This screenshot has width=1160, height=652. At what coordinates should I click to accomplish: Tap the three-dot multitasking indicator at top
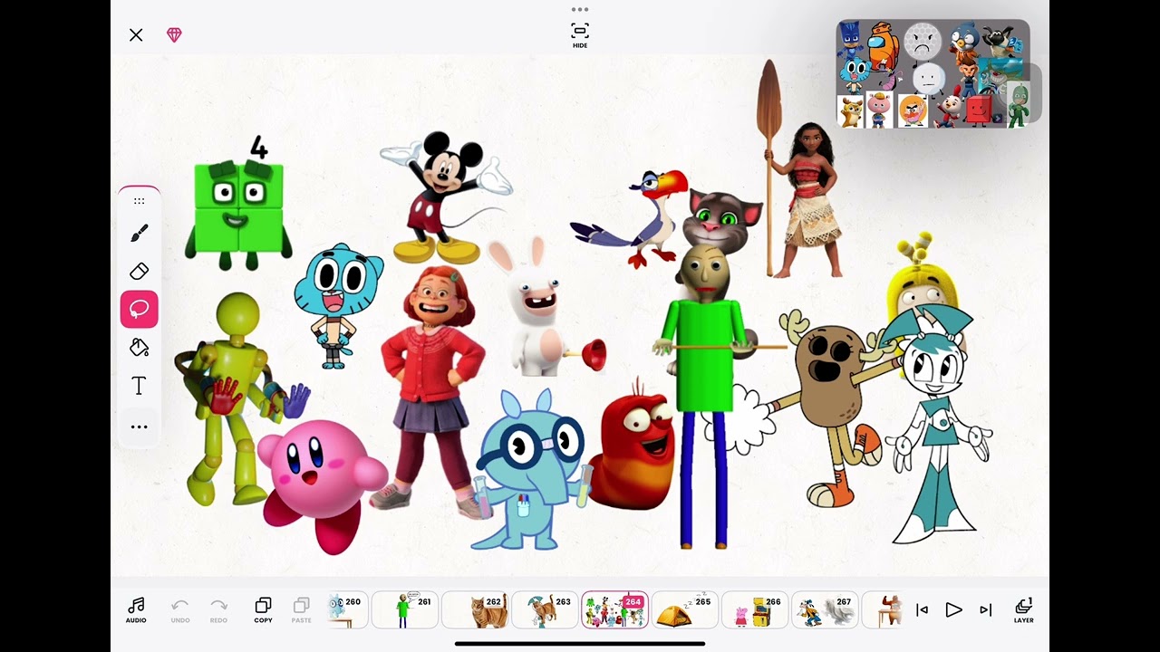coord(580,10)
